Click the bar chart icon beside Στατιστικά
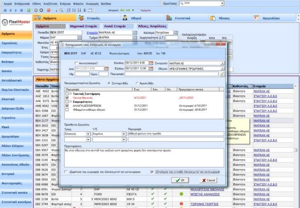300x208 pixels. tap(169, 18)
